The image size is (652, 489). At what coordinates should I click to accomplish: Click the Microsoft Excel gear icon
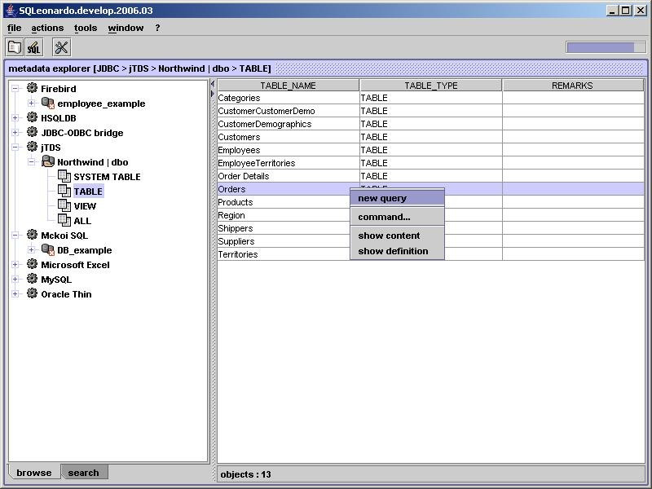coord(32,264)
